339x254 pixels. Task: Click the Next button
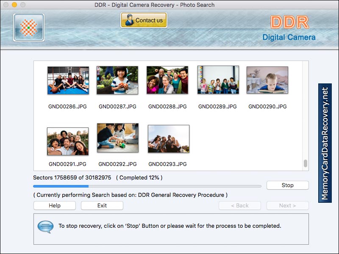click(287, 205)
